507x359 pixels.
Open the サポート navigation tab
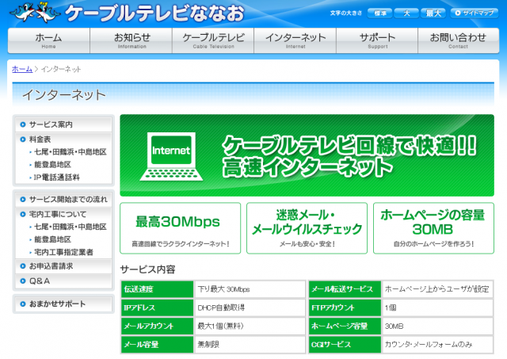(378, 40)
